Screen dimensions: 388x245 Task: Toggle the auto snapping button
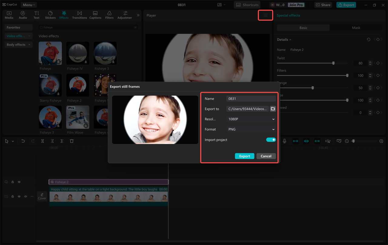click(306, 141)
